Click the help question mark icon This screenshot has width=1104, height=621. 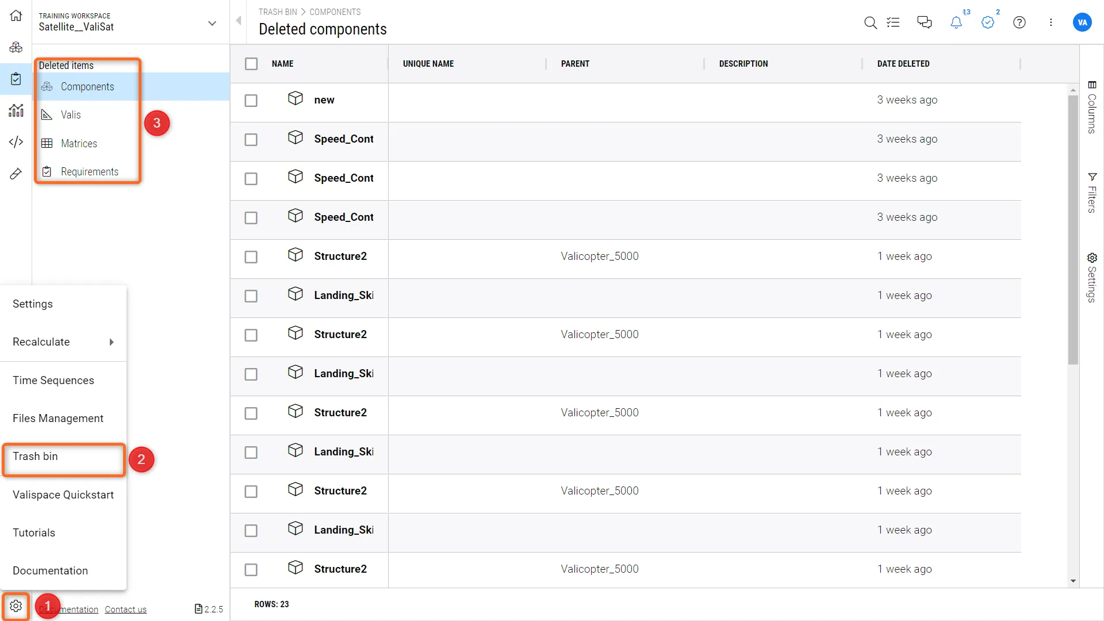[x=1019, y=22]
